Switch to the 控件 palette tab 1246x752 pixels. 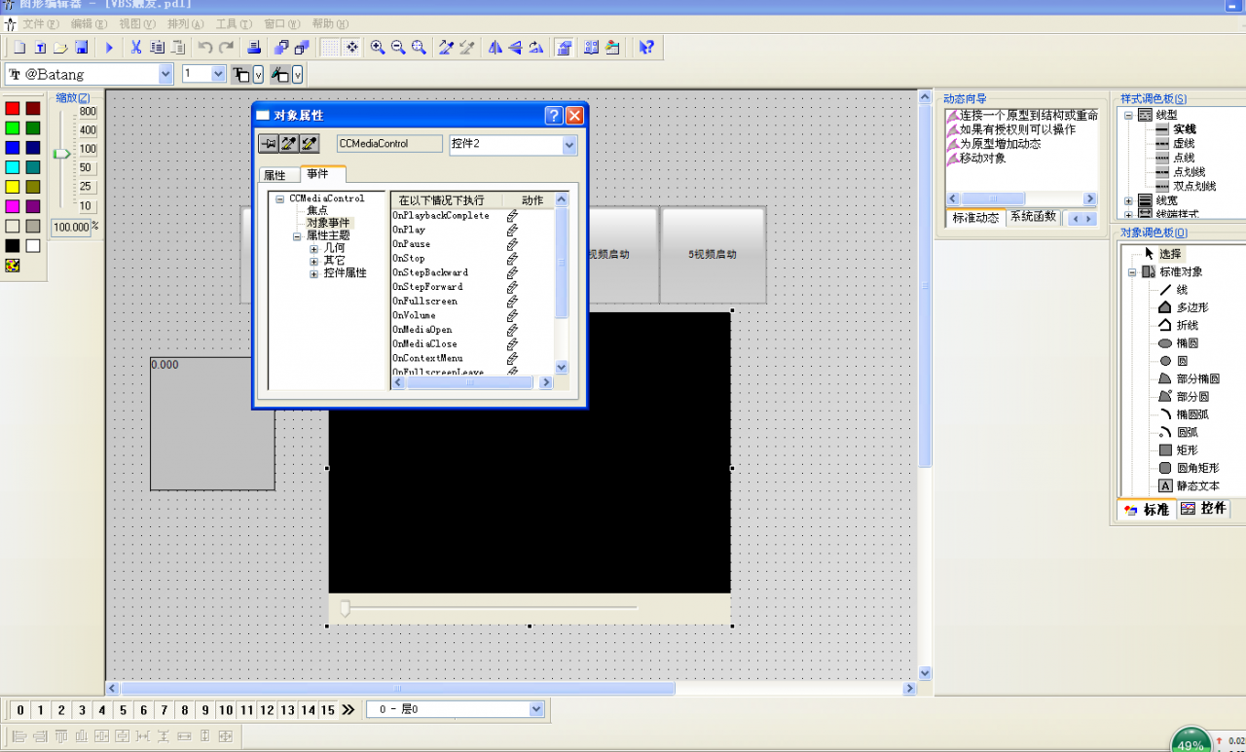tap(1204, 509)
